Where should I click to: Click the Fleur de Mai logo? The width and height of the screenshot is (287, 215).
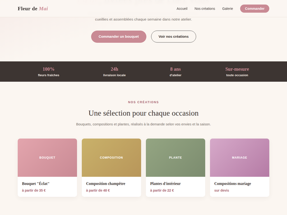coord(33,9)
